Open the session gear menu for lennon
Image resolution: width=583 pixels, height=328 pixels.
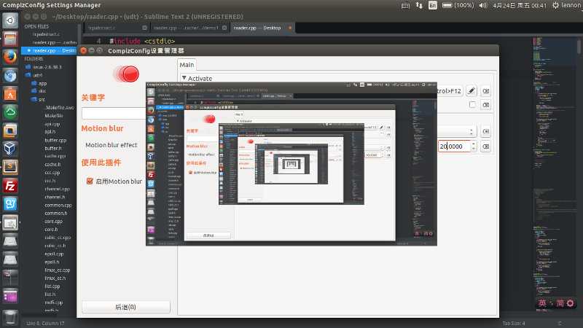567,5
